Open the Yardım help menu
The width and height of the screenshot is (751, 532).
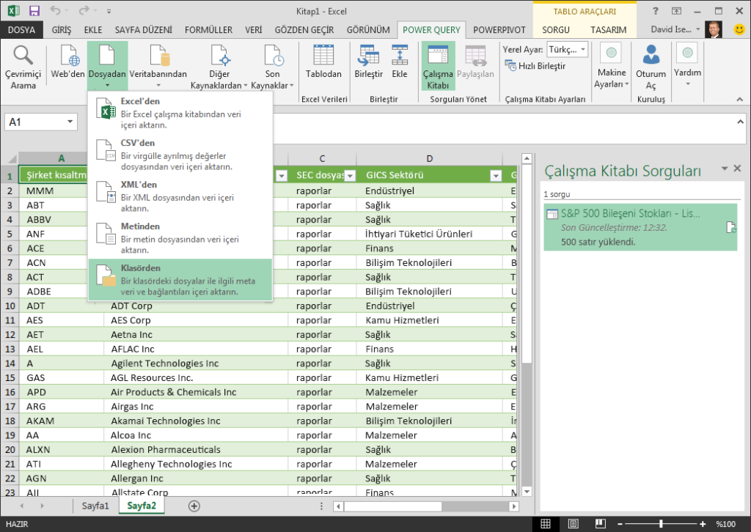pyautogui.click(x=687, y=65)
